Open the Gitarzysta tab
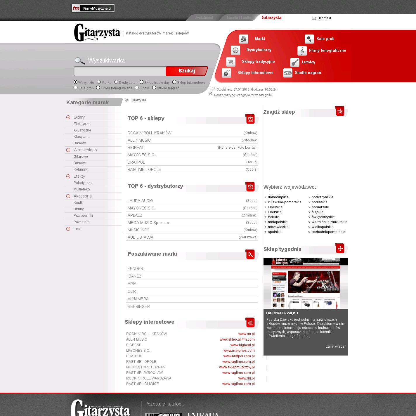The width and height of the screenshot is (416, 416). (271, 18)
